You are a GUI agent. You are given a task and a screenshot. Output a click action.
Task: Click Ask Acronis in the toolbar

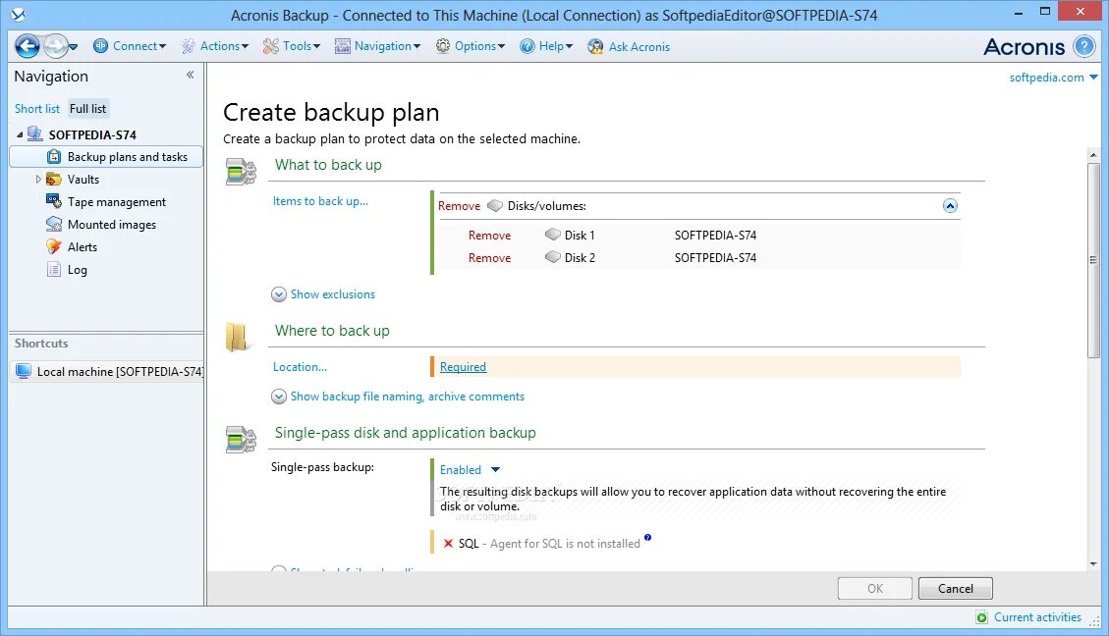pyautogui.click(x=629, y=47)
